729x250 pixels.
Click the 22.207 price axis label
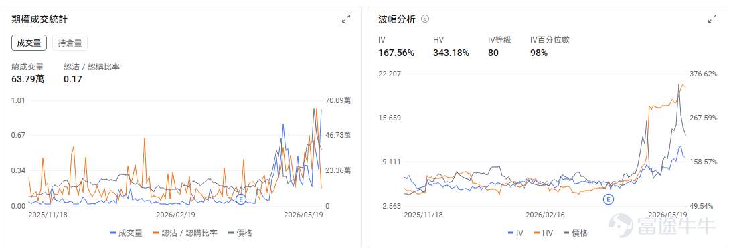pyautogui.click(x=389, y=74)
